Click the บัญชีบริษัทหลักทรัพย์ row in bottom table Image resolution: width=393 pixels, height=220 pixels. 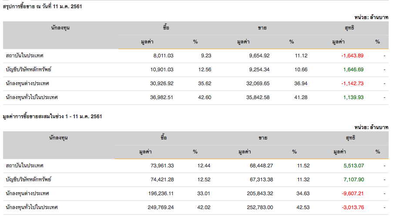point(196,180)
